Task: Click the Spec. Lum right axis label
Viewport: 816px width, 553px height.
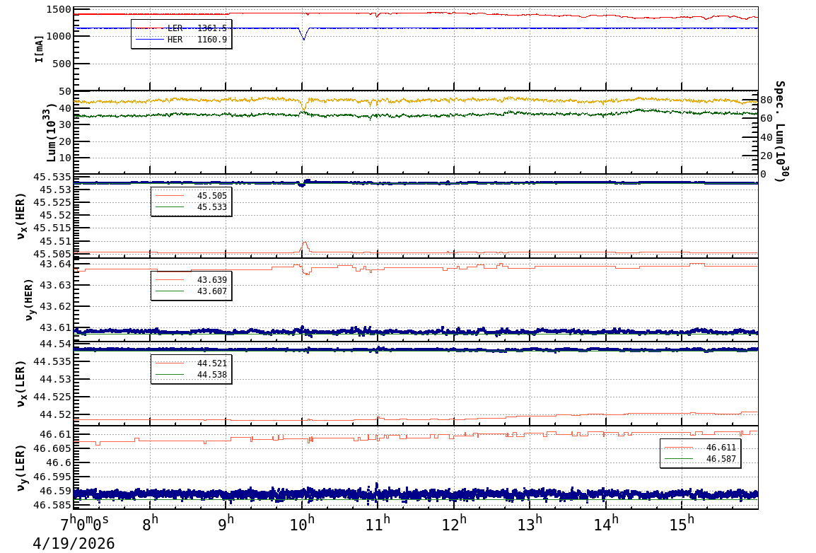Action: [779, 132]
